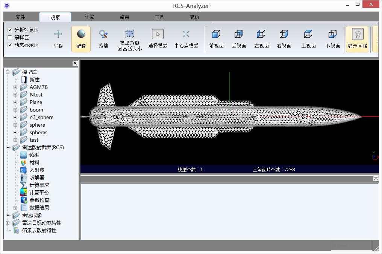Screen dimensions: 382x254
Task: Open 求解器 solver settings item
Action: [x=37, y=177]
